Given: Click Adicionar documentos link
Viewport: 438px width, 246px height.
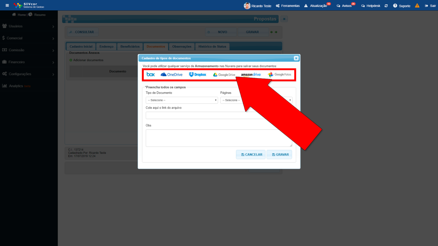Looking at the screenshot, I should (x=86, y=60).
